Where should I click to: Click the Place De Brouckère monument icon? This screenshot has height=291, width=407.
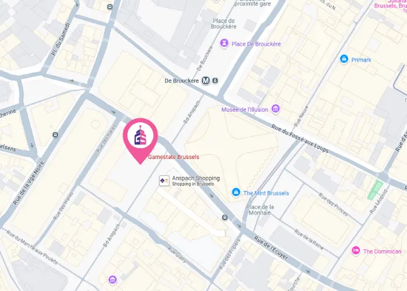click(x=224, y=44)
